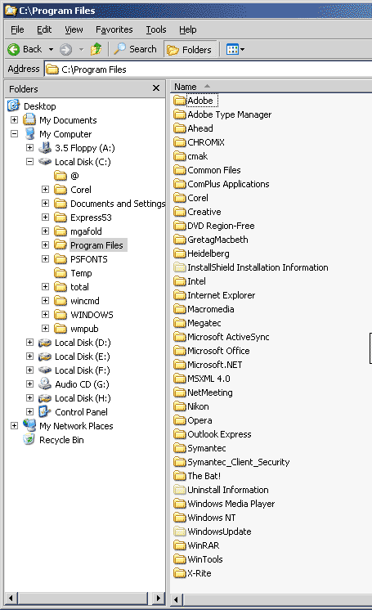Open Search with the magnifier icon
Image resolution: width=372 pixels, height=610 pixels.
(119, 49)
